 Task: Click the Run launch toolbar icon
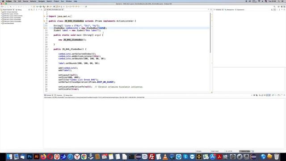[41, 7]
